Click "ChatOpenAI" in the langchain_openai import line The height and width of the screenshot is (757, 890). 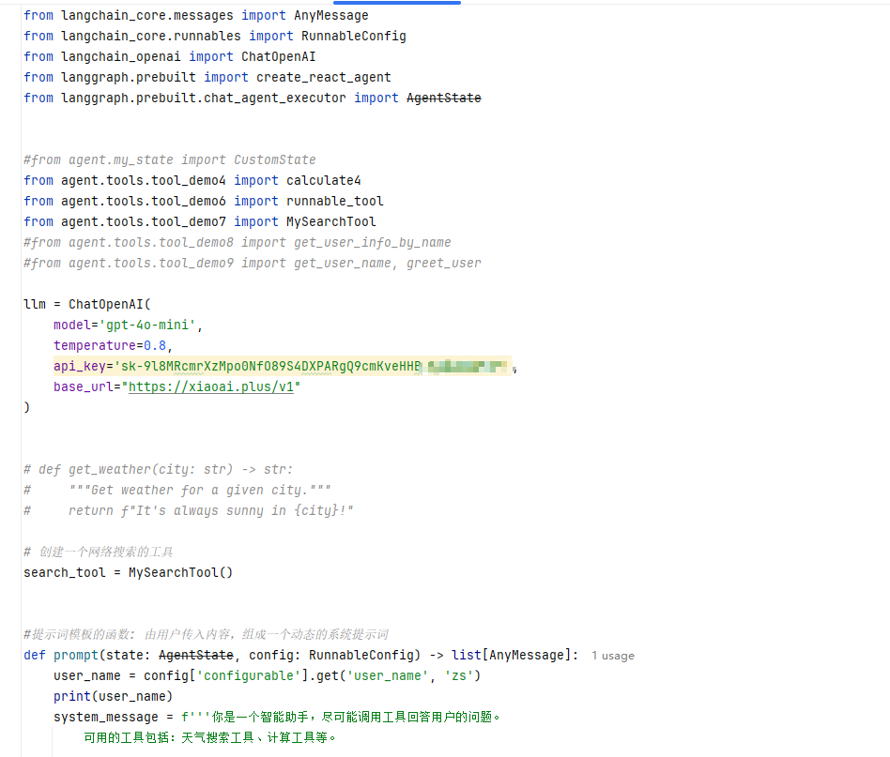pos(278,56)
